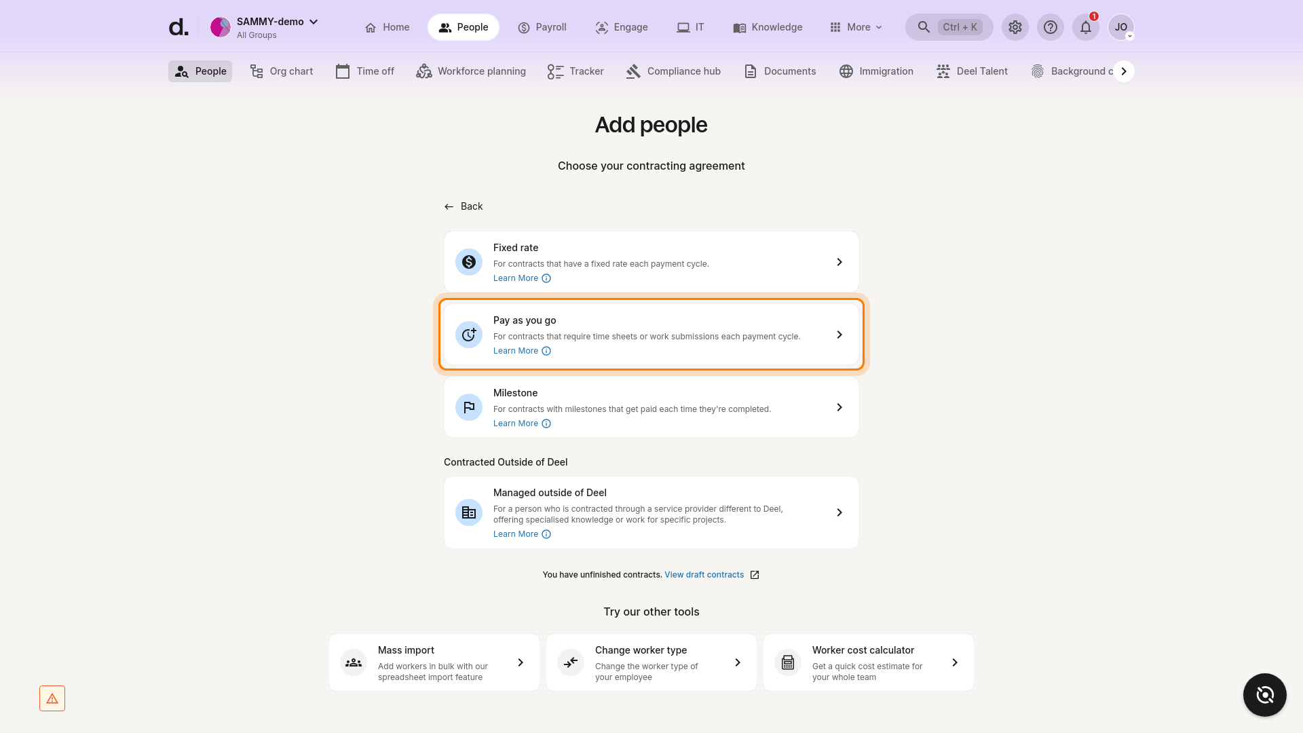Viewport: 1303px width, 733px height.
Task: Open Change worker type chevron
Action: point(738,662)
